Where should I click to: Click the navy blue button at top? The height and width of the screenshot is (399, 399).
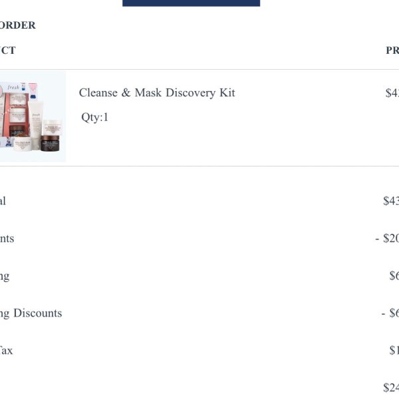tap(191, 3)
